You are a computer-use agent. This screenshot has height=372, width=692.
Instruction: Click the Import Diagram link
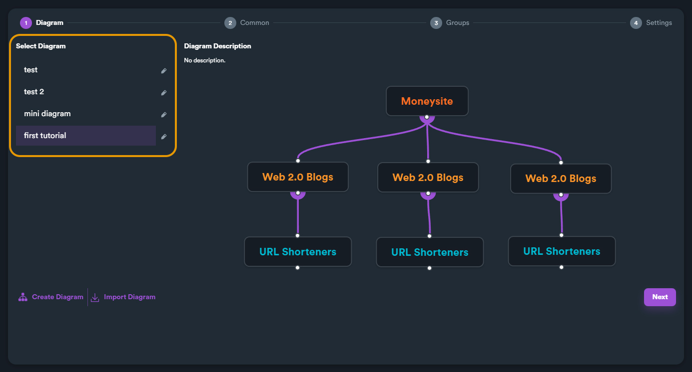tap(129, 297)
